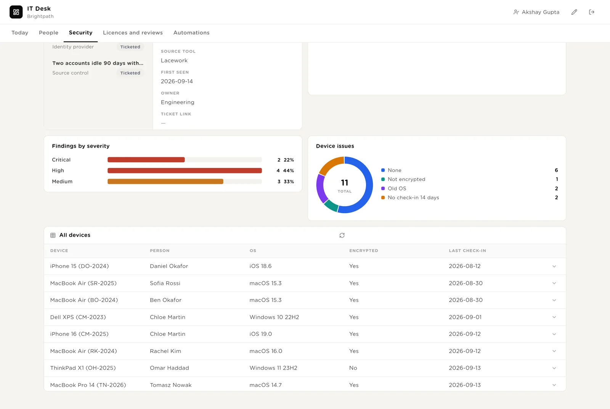The height and width of the screenshot is (409, 610).
Task: Click 'Windows 10 22H2' OS cell
Action: 274,317
